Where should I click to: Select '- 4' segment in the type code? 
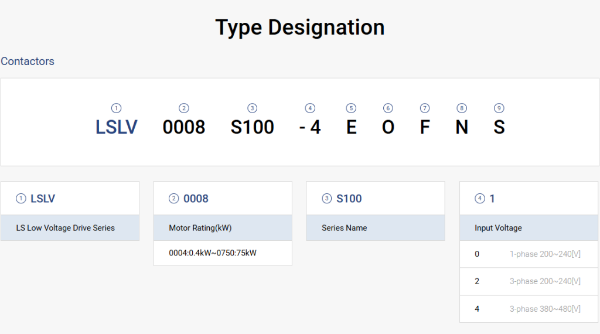pyautogui.click(x=310, y=127)
